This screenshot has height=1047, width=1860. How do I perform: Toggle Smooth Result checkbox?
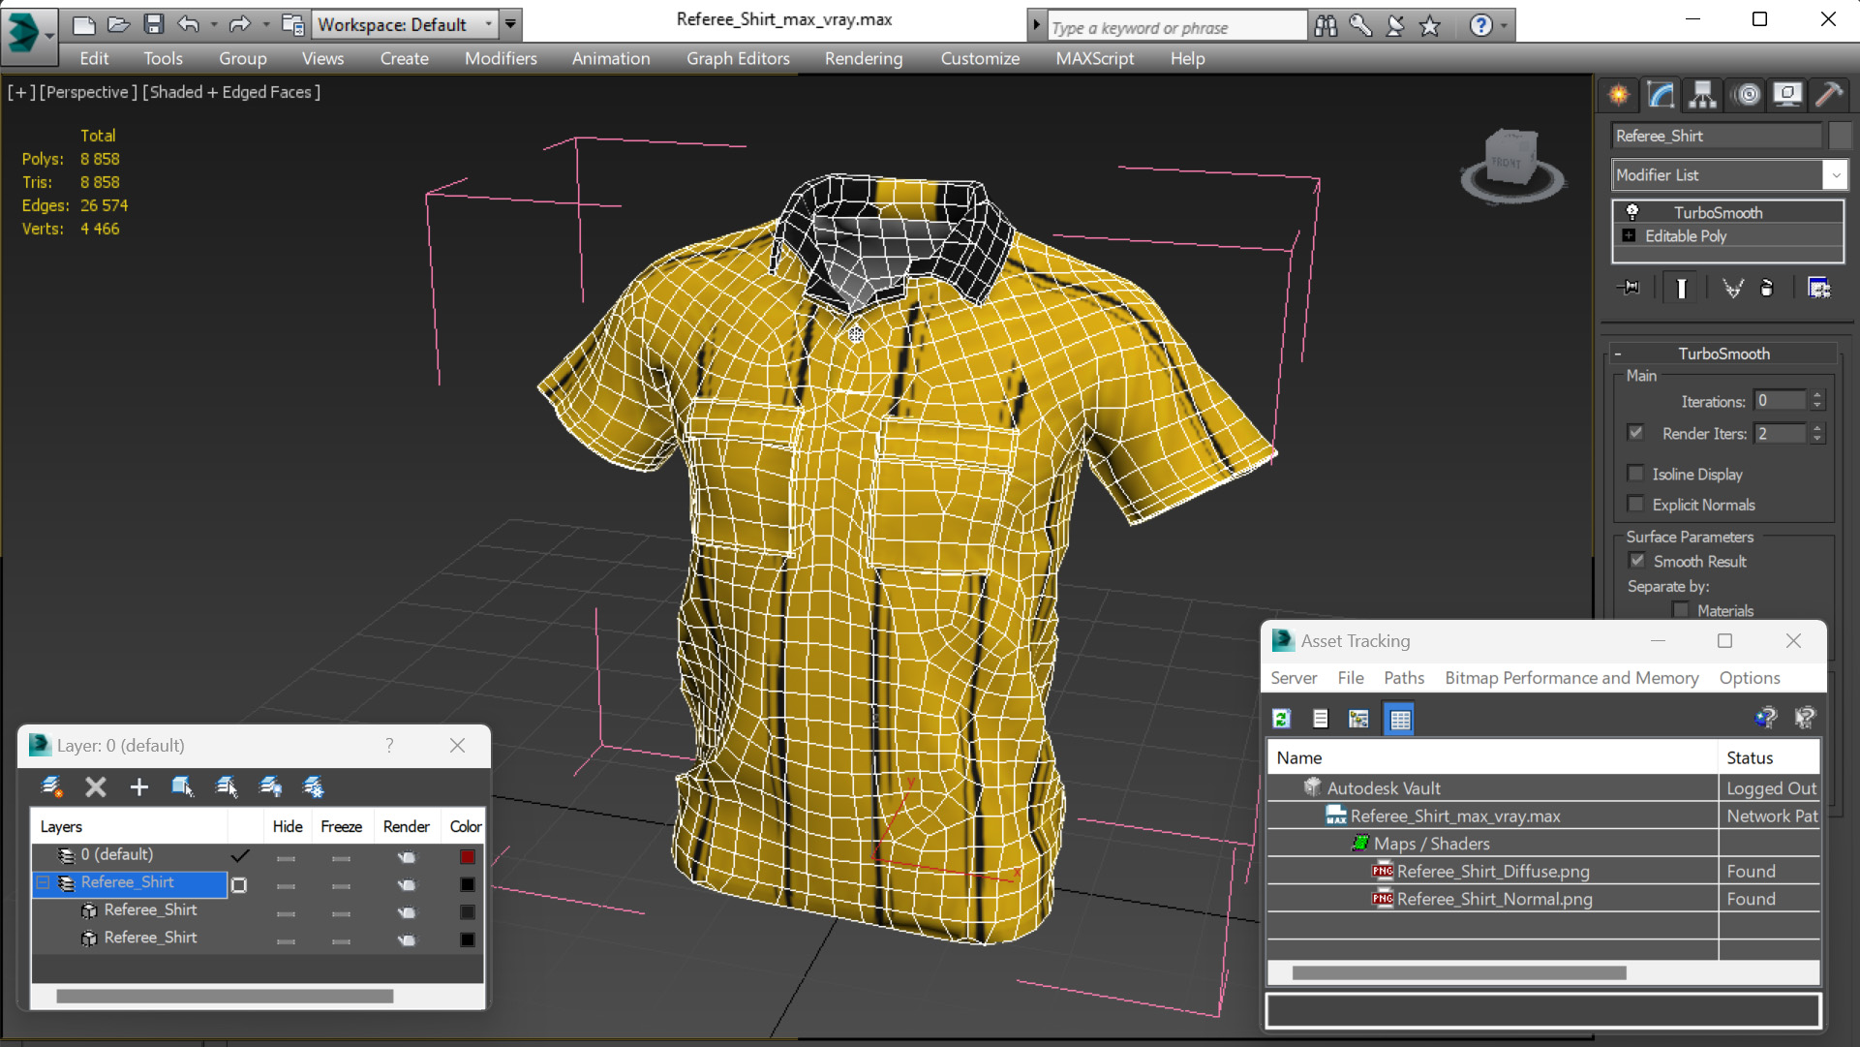[1637, 560]
